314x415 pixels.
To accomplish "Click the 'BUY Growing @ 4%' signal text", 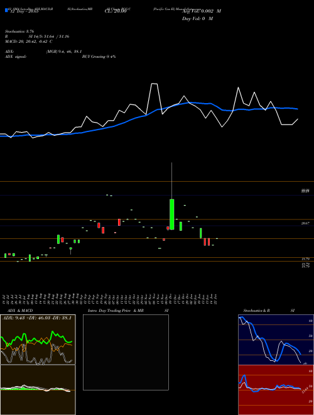I will point(99,57).
